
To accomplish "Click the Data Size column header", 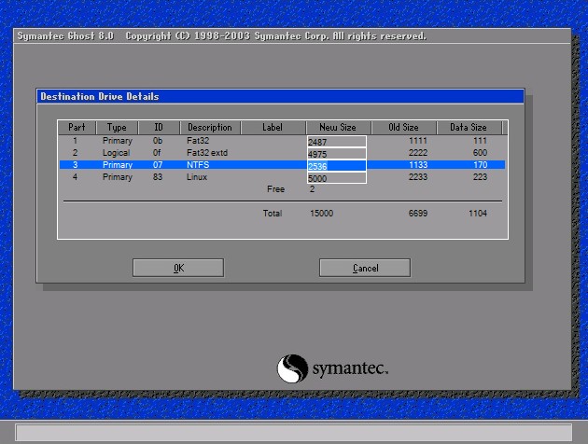I will coord(469,128).
